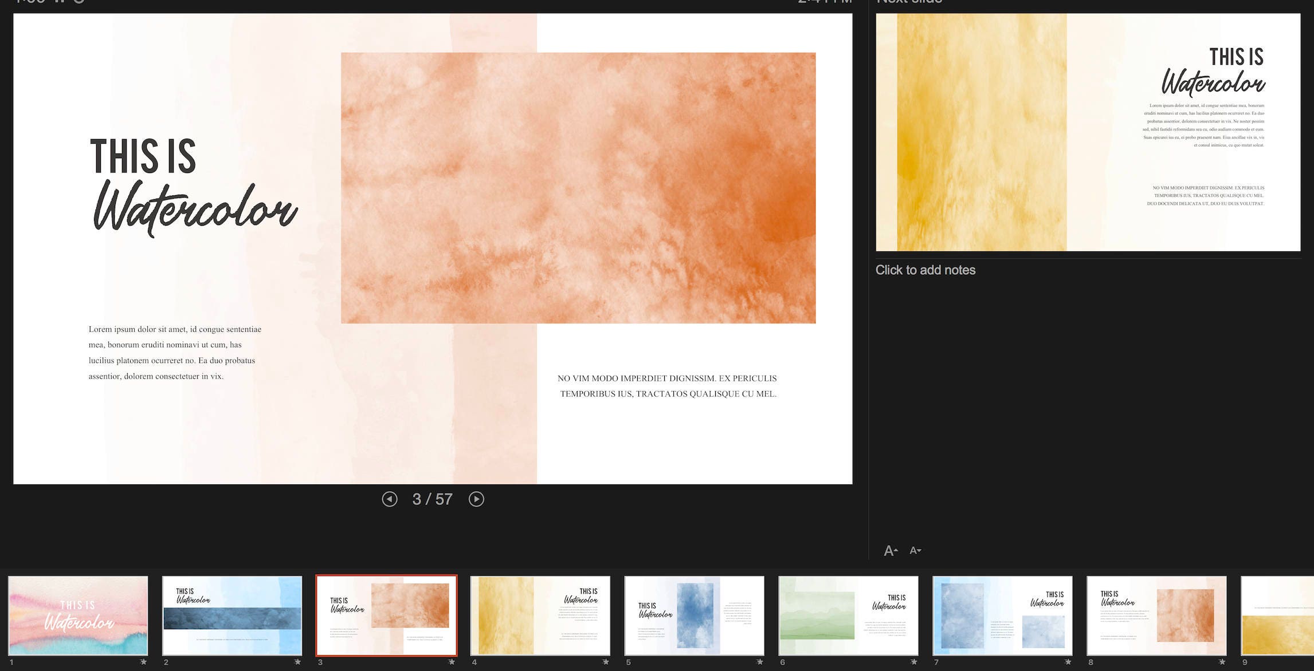
Task: Restart the presentation timer
Action: (77, 3)
